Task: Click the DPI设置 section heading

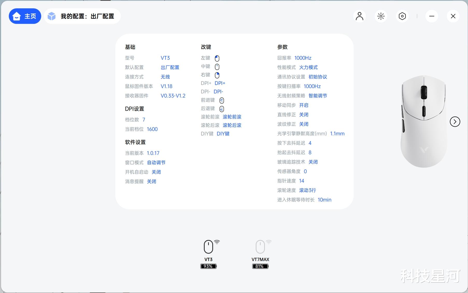Action: pos(134,109)
